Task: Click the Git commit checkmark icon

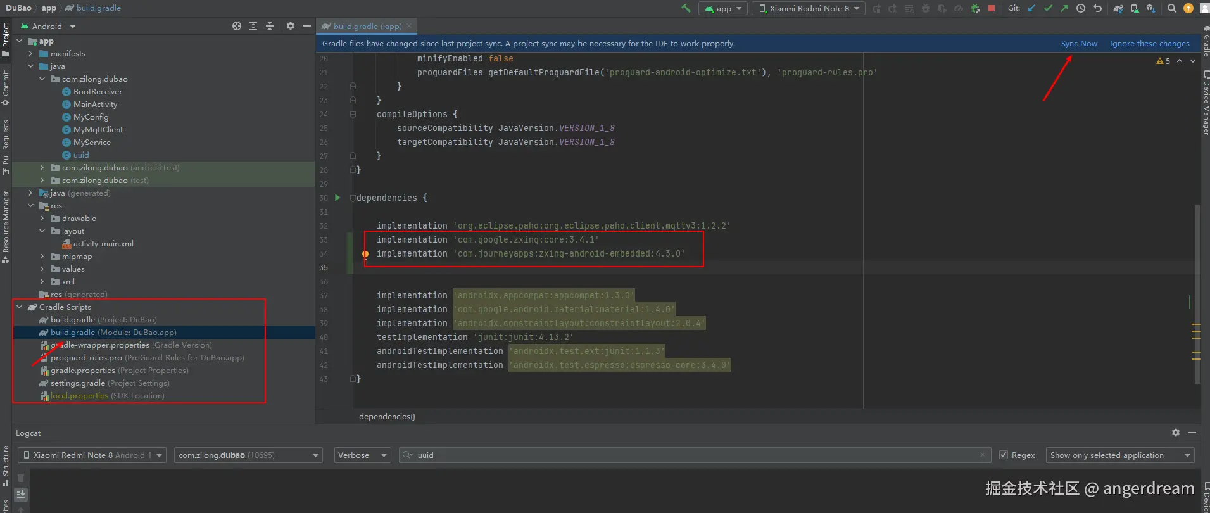Action: [1048, 8]
